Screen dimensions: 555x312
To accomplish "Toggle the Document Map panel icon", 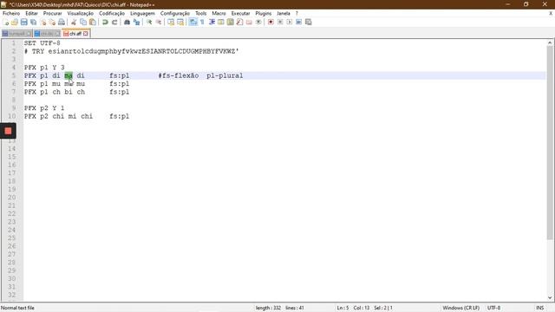I will click(x=231, y=22).
